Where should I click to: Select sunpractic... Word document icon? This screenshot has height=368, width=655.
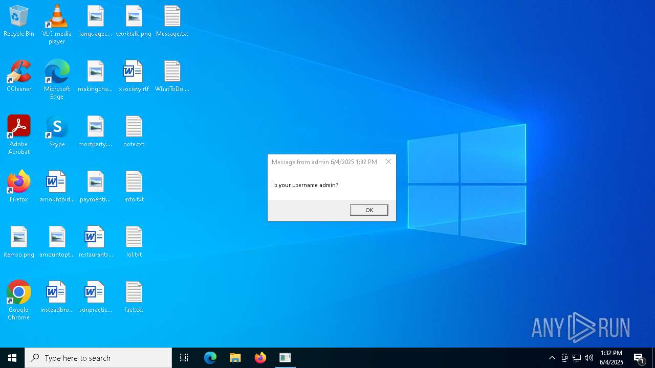pos(96,297)
